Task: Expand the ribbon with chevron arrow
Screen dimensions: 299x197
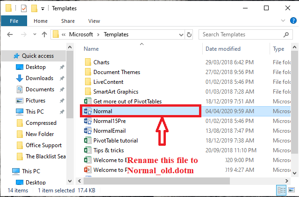Action: [x=281, y=21]
